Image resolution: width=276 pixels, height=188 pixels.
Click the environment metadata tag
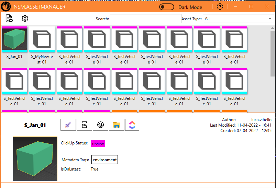104,160
